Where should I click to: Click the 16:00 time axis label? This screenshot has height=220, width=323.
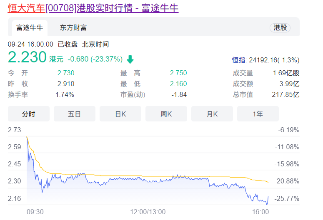point(260,212)
